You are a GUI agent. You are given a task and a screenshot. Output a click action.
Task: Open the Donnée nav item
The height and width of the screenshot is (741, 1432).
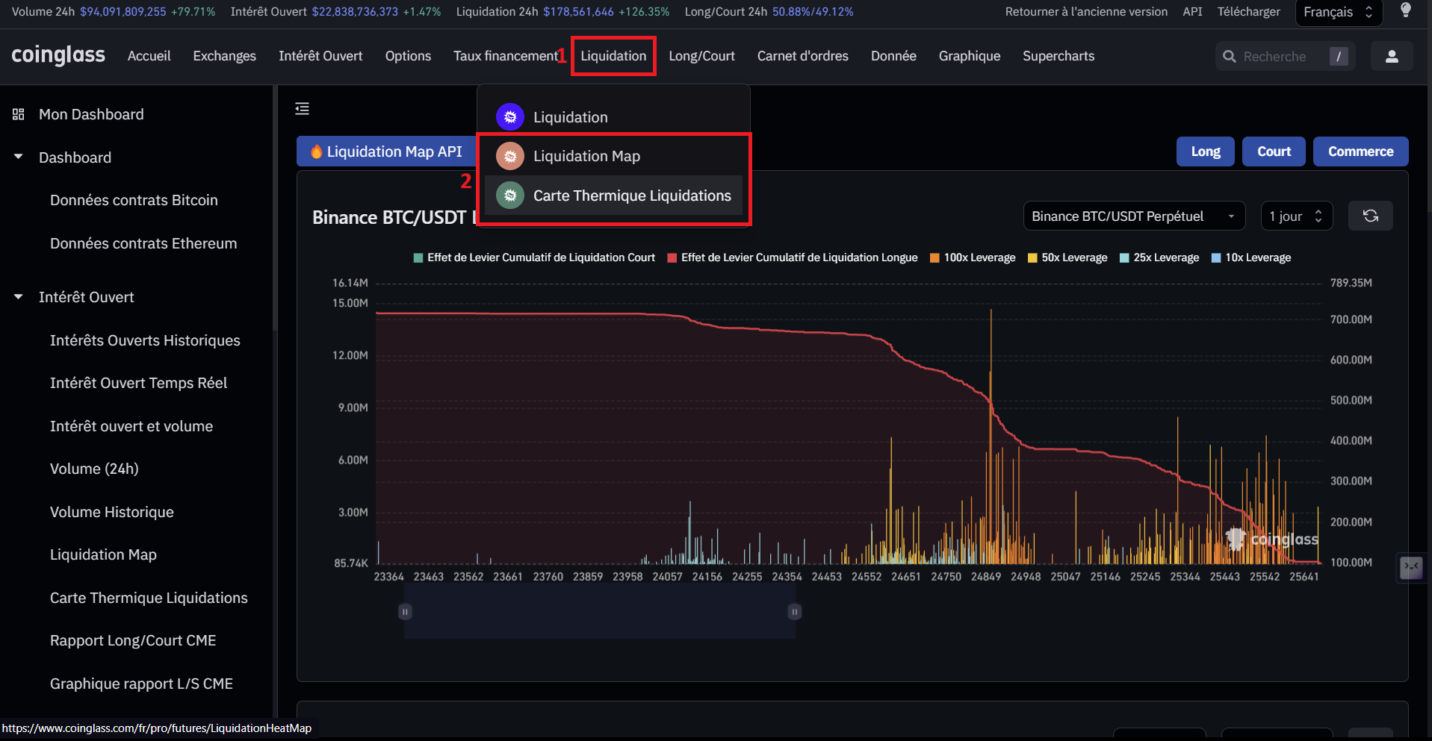click(893, 56)
